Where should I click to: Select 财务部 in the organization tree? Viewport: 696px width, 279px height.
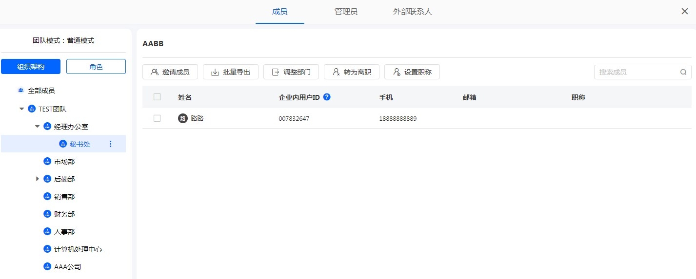tap(64, 214)
